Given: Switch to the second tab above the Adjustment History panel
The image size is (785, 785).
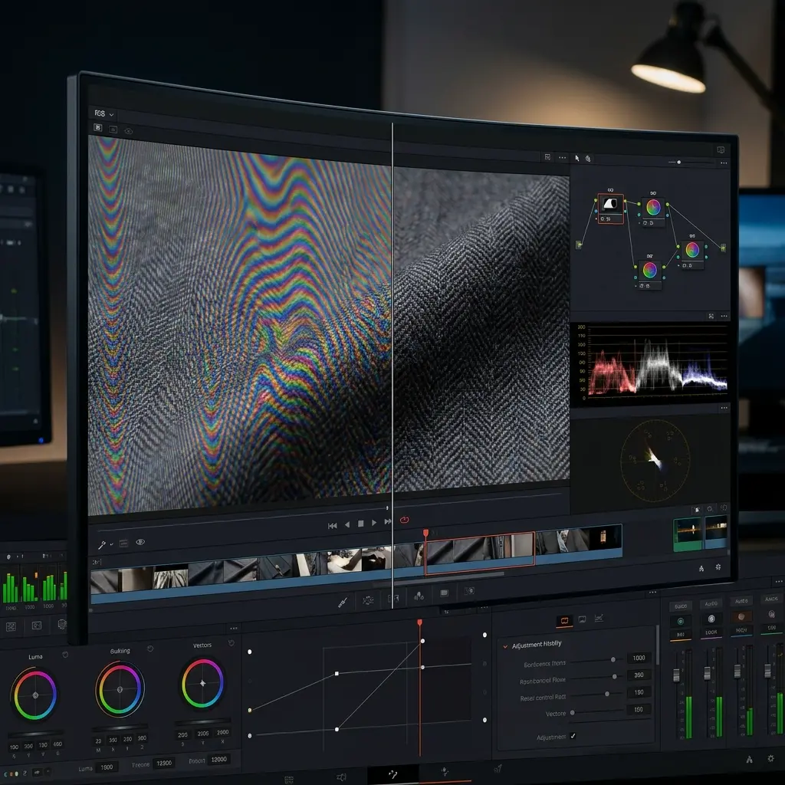Looking at the screenshot, I should [582, 619].
